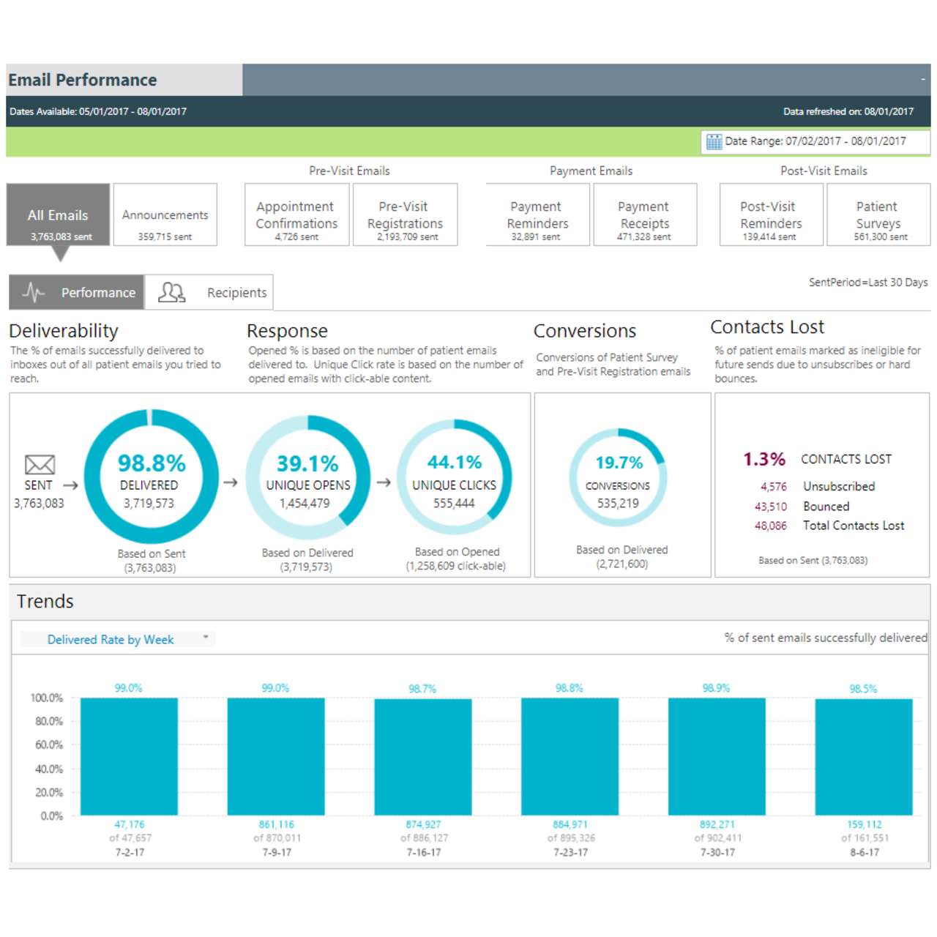The height and width of the screenshot is (937, 937).
Task: Click the Performance pulse-line icon
Action: coord(34,293)
